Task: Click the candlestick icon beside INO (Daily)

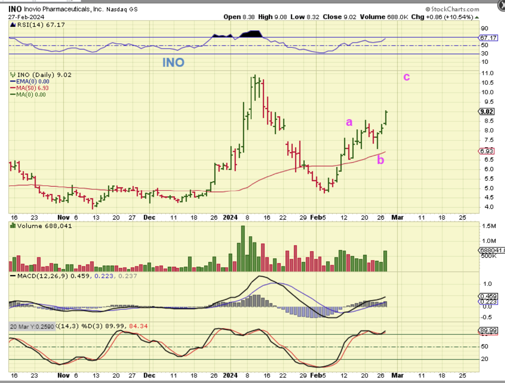Action: 13,75
